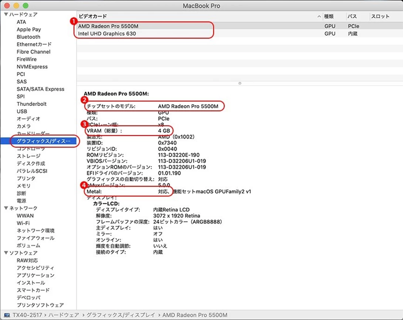This screenshot has height=320, width=403.
Task: Click the green zoom window button
Action: pyautogui.click(x=26, y=6)
